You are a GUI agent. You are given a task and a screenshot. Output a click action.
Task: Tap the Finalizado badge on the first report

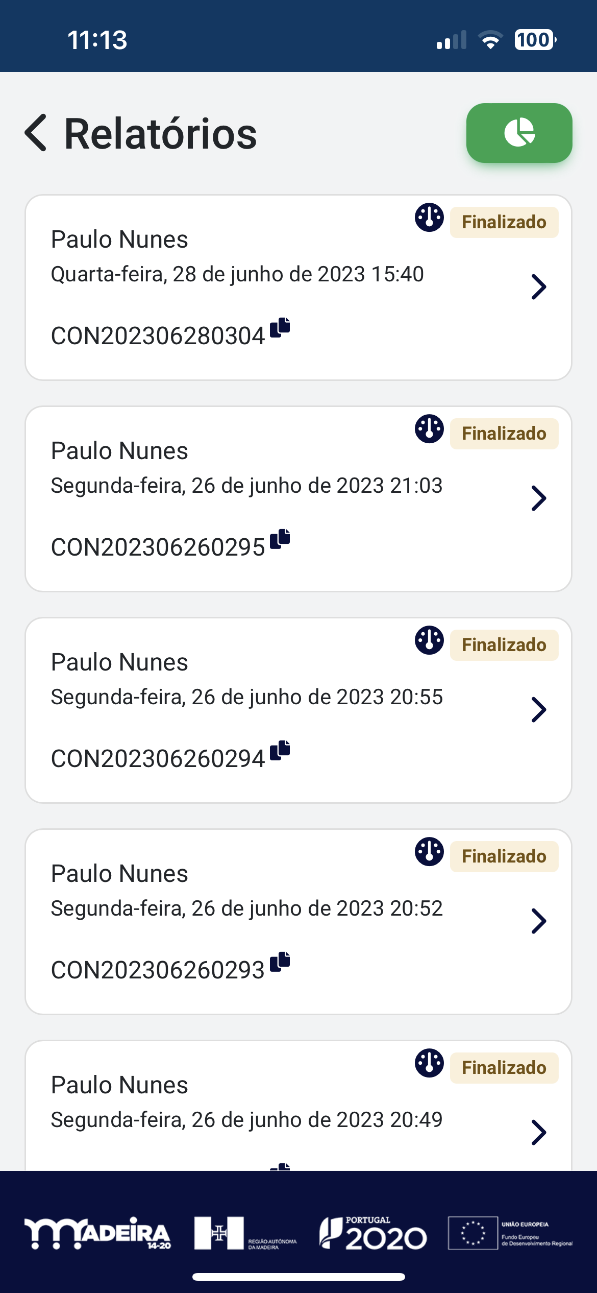pos(504,222)
